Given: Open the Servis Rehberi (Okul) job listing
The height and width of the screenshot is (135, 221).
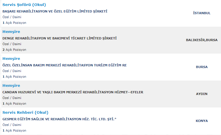Looking at the screenshot, I should 25,113.
